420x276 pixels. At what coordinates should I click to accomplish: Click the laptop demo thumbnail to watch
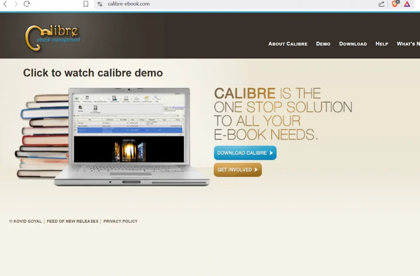click(x=128, y=136)
